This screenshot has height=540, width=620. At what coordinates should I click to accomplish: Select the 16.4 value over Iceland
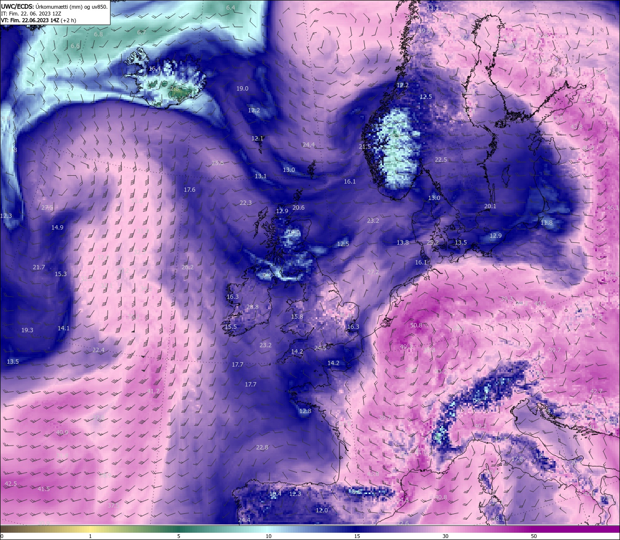pyautogui.click(x=155, y=69)
